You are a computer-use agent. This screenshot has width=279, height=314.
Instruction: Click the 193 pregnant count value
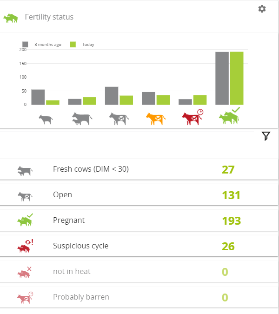tap(232, 221)
